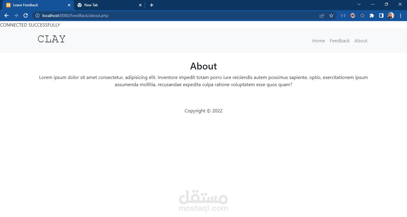Click the CONNECTED SUCCESSFULLY message
Image resolution: width=407 pixels, height=217 pixels.
click(30, 25)
